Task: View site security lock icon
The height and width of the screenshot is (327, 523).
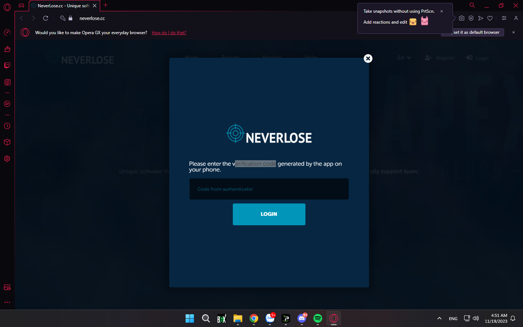Action: (70, 18)
